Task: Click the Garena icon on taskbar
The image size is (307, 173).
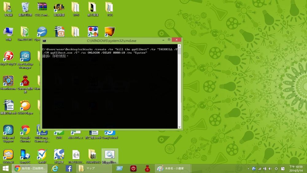Action: 147,168
